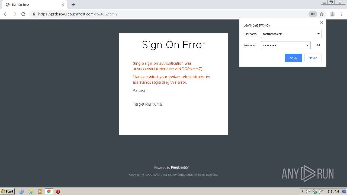This screenshot has width=347, height=195.
Task: Click the Ping Identity logo
Action: coord(180,167)
